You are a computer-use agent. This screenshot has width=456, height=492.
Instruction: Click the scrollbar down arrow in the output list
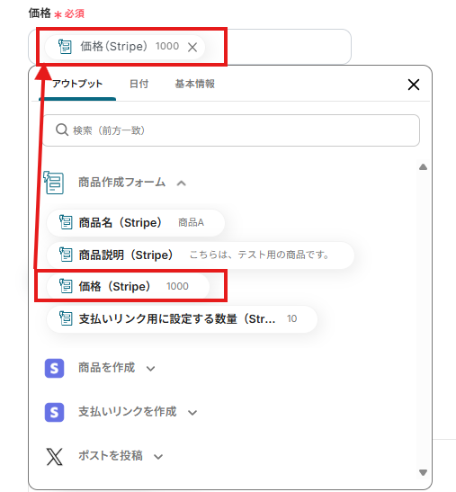[423, 472]
